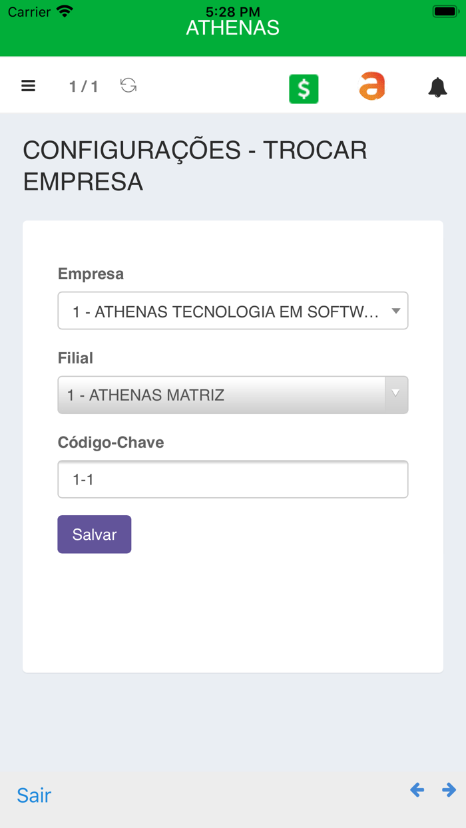
Task: Tap the orange Athenas logo icon
Action: [x=371, y=86]
